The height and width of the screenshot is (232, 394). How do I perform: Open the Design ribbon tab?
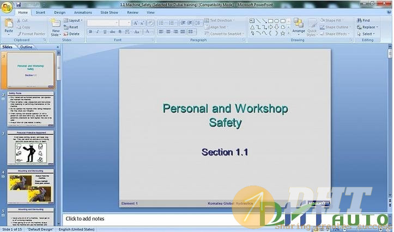coord(60,12)
